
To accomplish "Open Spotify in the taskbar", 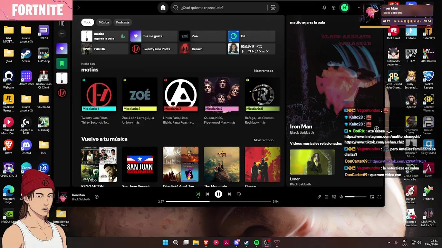I will click(257, 242).
